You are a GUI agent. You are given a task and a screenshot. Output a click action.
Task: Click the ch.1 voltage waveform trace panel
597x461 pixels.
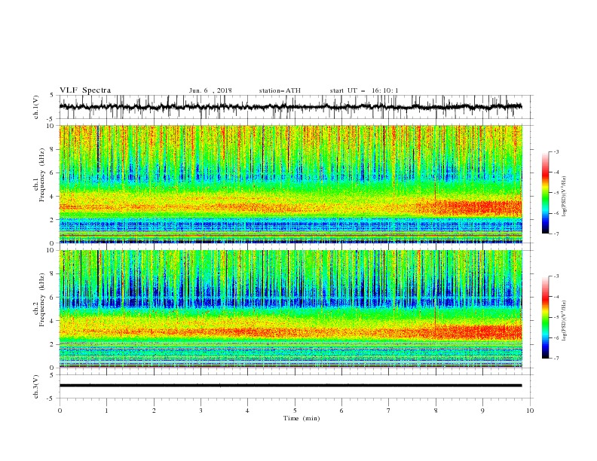[295, 107]
